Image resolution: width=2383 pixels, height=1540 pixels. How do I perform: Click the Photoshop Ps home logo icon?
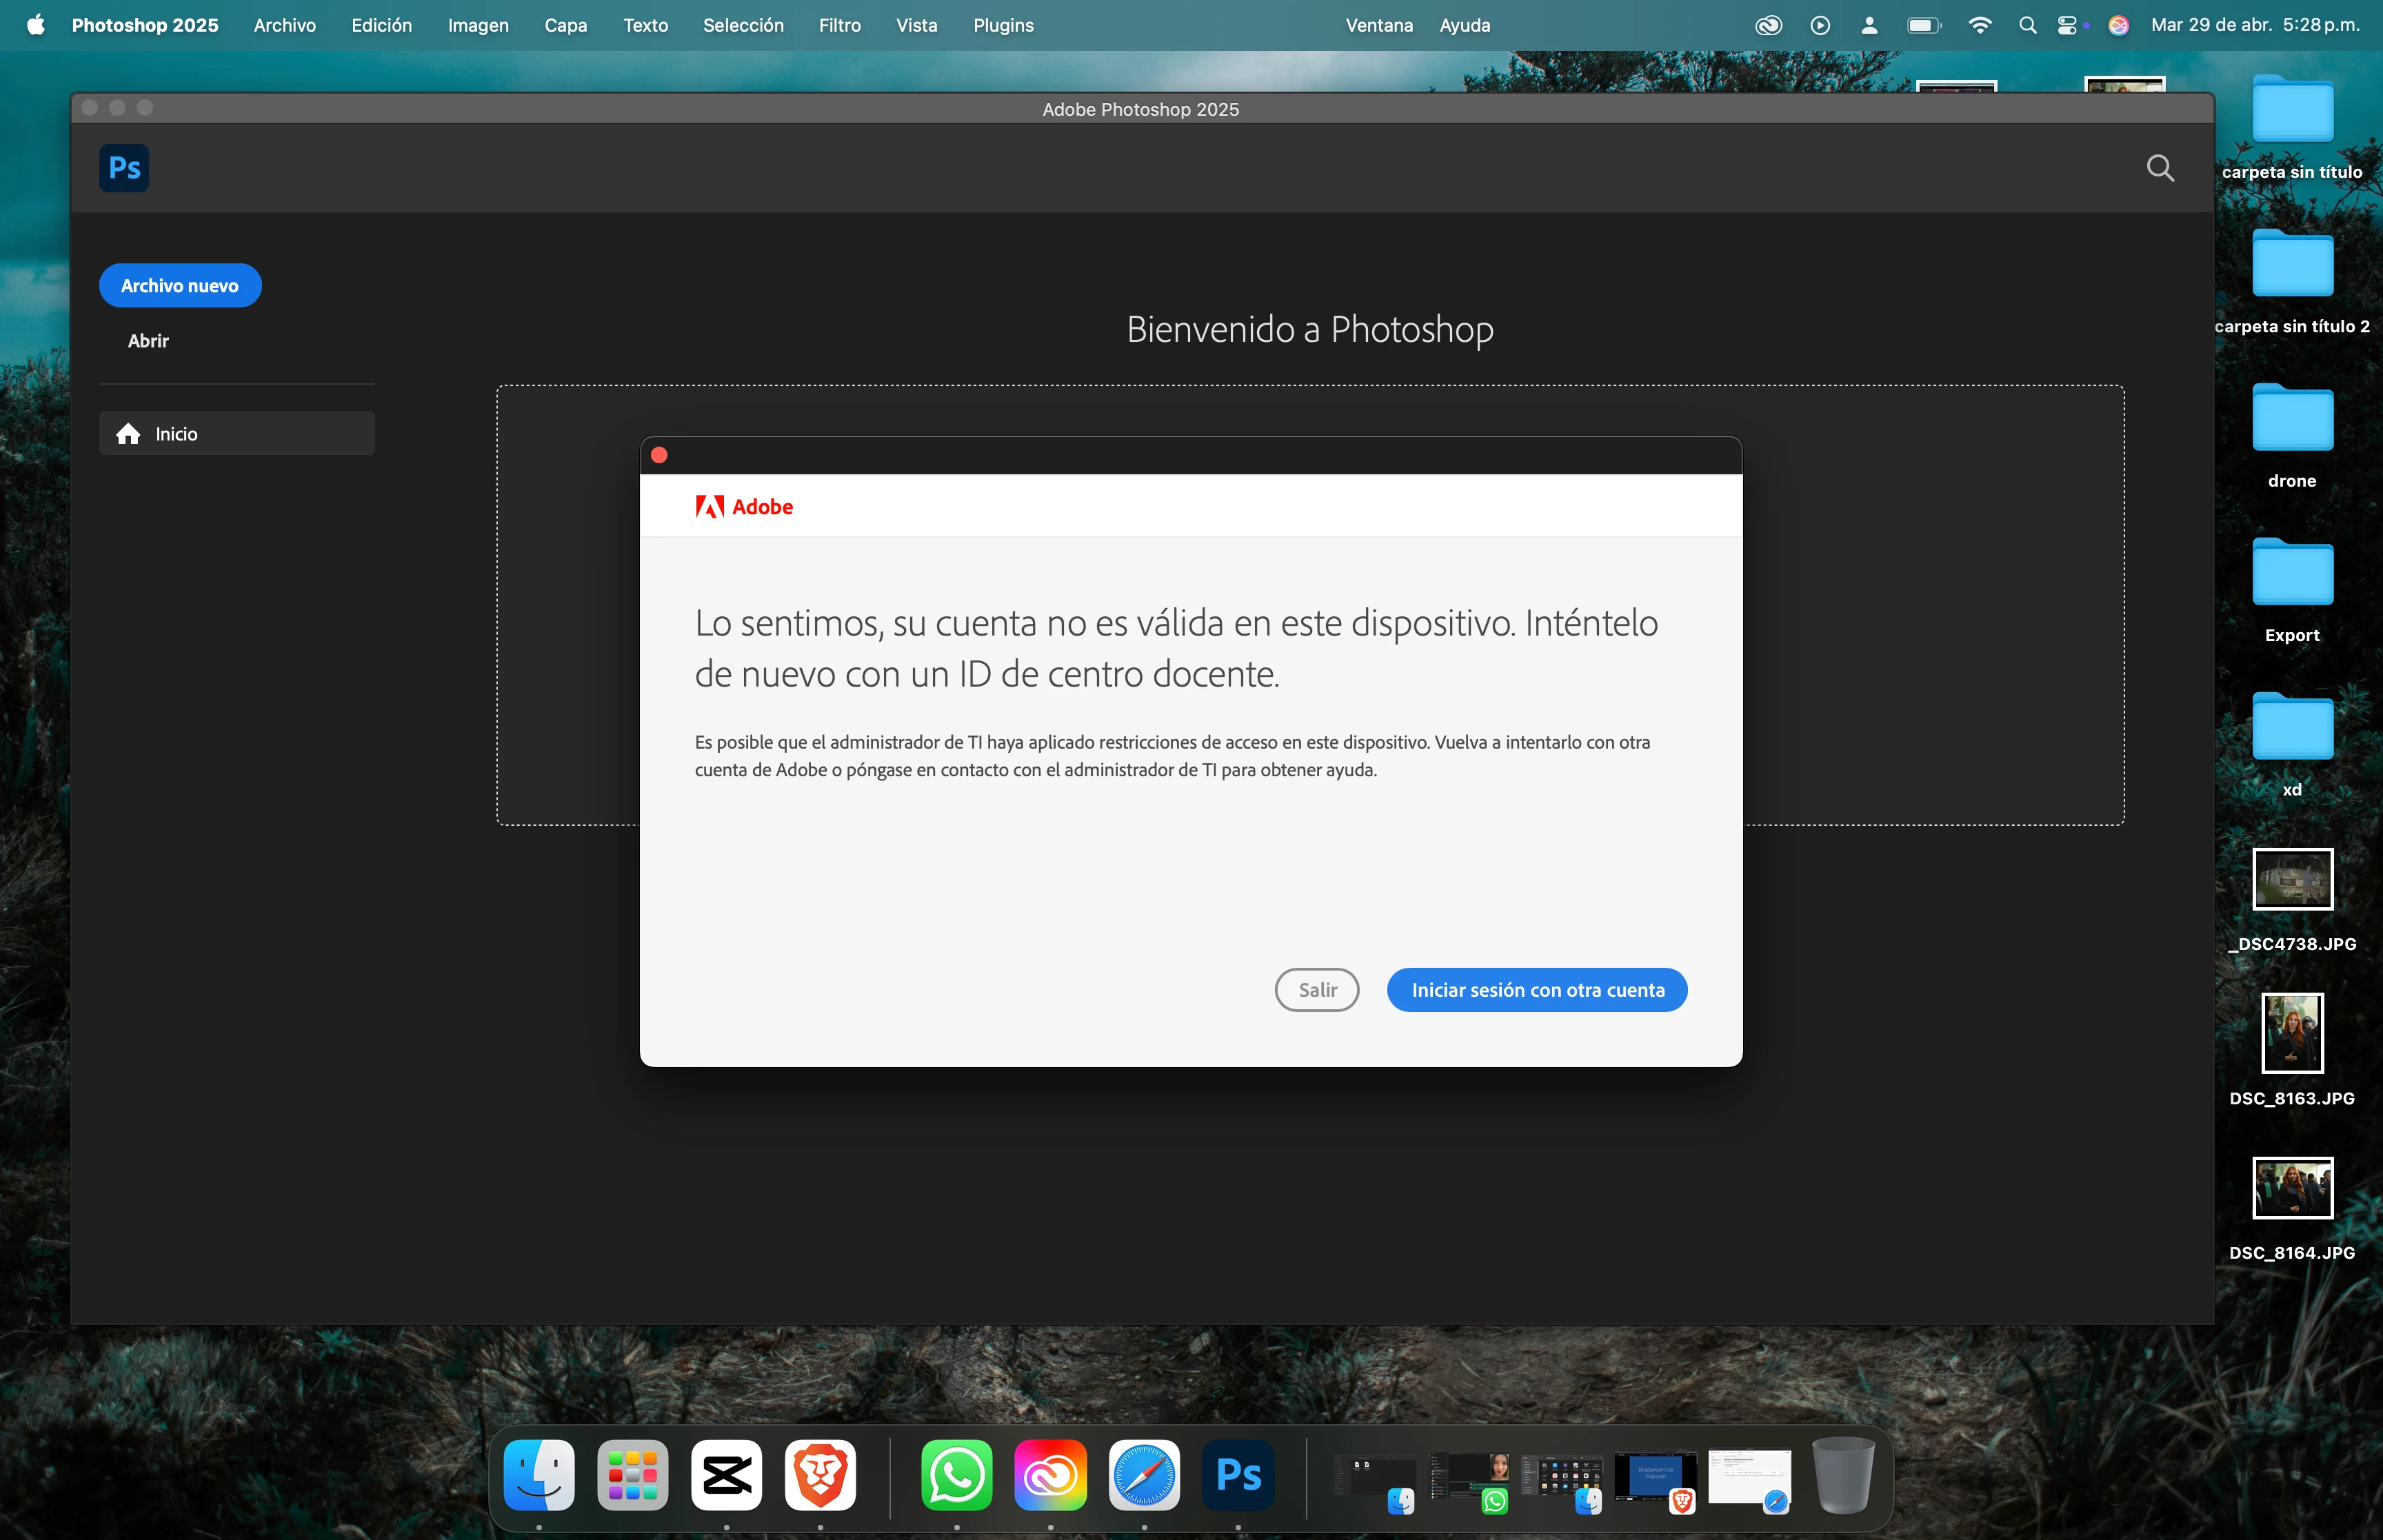[x=124, y=168]
